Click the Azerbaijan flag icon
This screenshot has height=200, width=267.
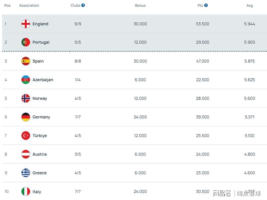(26, 80)
